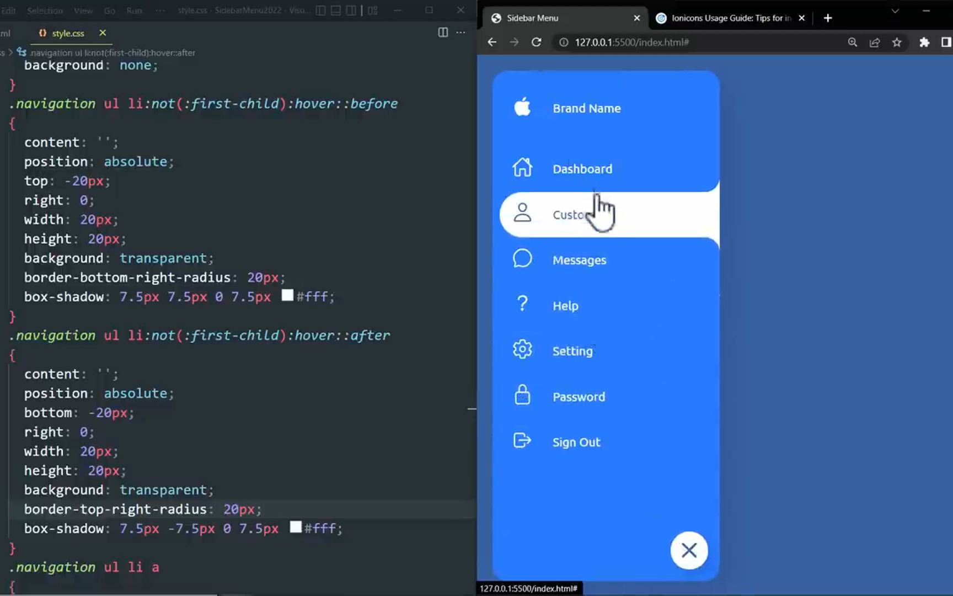The width and height of the screenshot is (953, 596).
Task: Open the white swatch on ::before box-shadow
Action: (287, 295)
